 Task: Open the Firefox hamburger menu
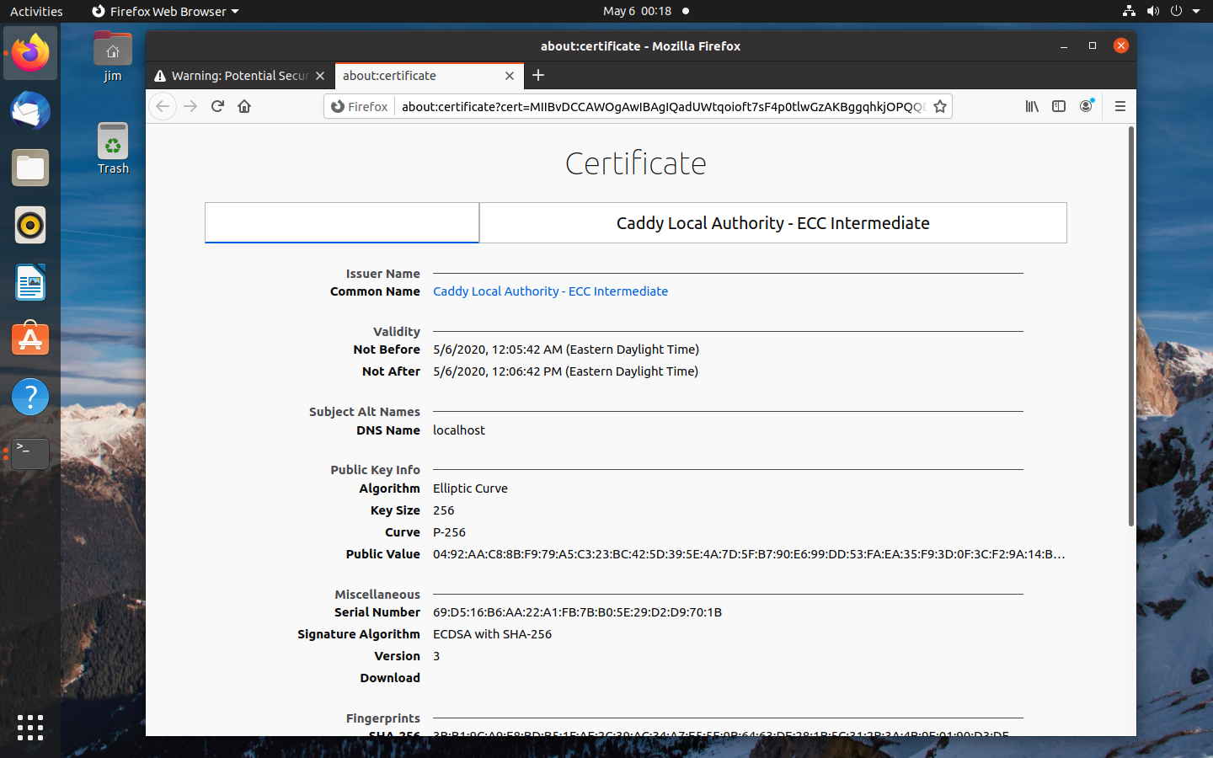(x=1119, y=106)
